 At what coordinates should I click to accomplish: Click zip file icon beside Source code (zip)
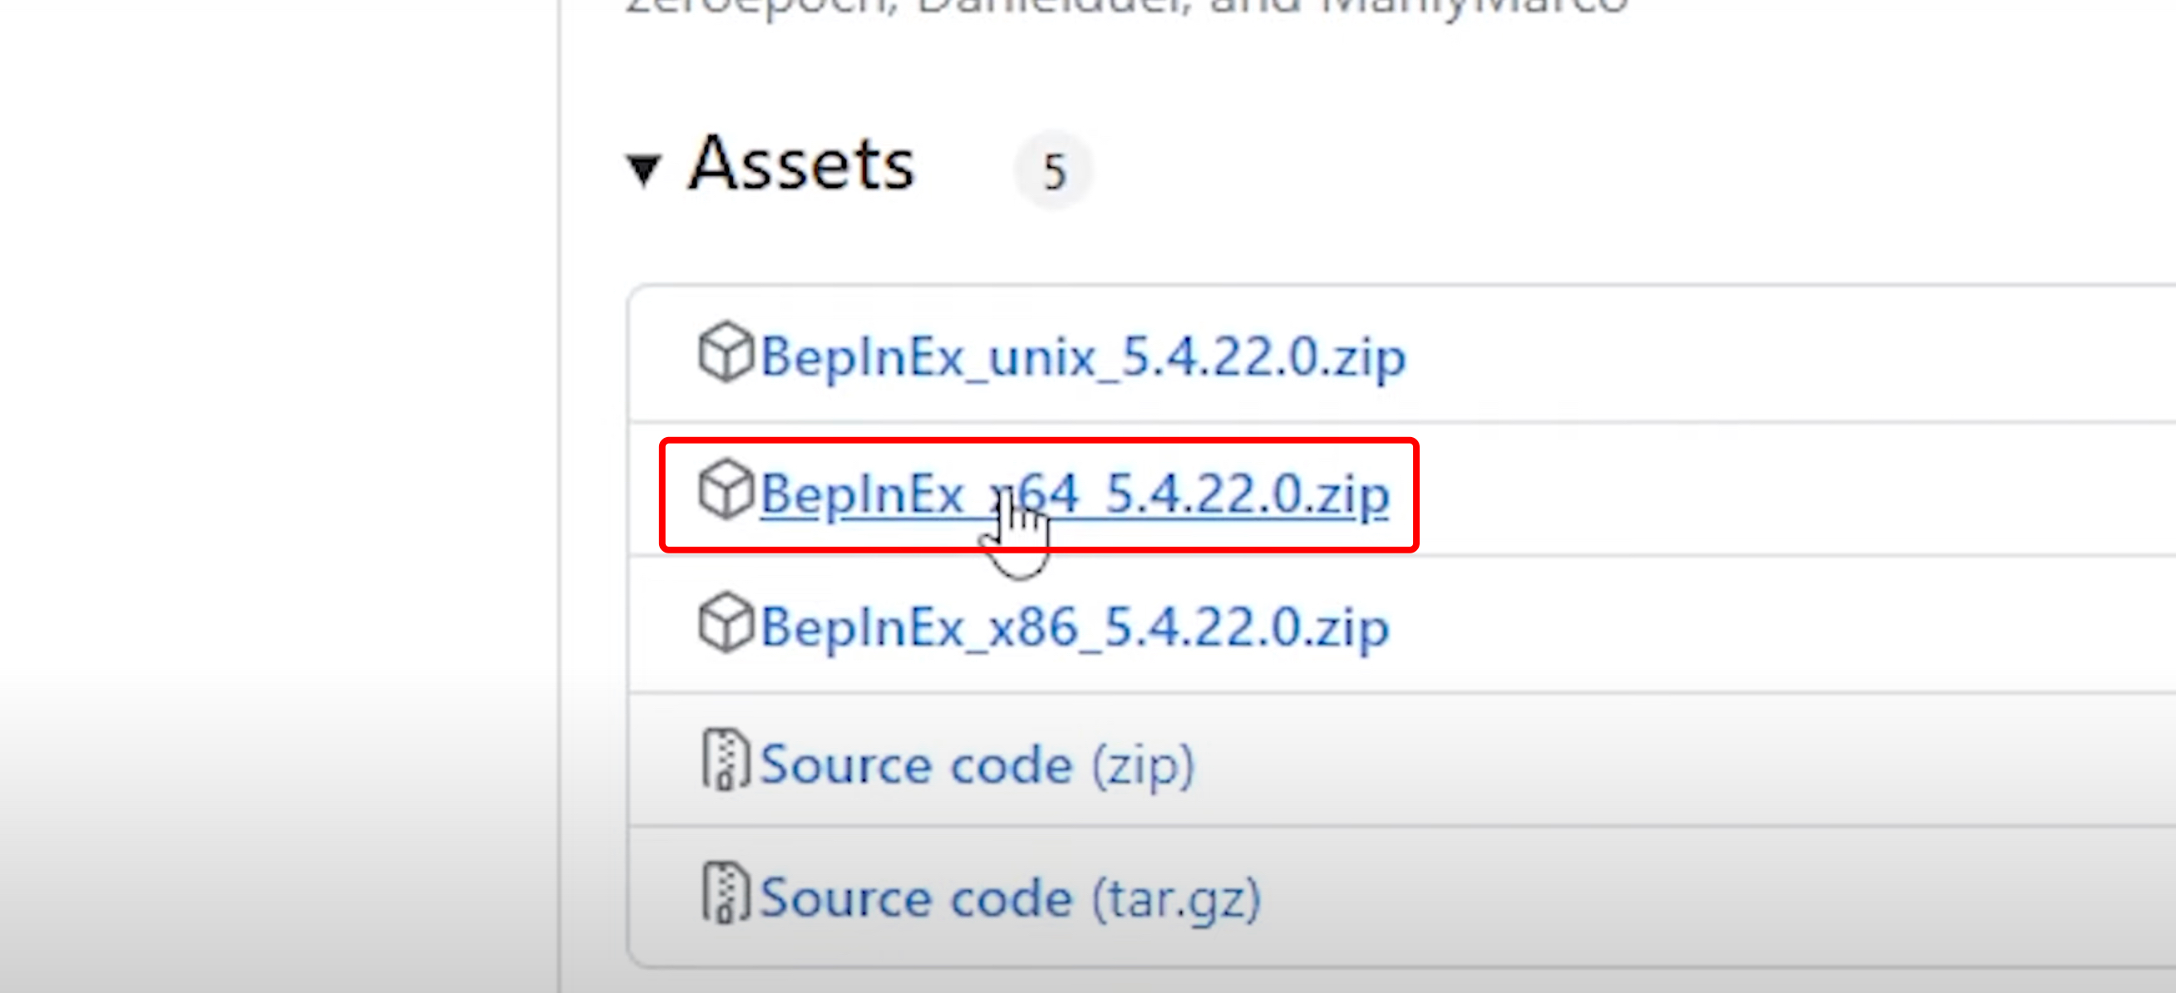click(726, 759)
